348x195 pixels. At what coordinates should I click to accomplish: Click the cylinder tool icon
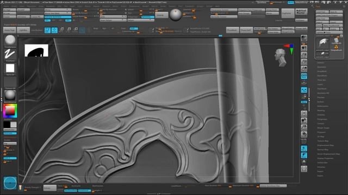point(336,41)
